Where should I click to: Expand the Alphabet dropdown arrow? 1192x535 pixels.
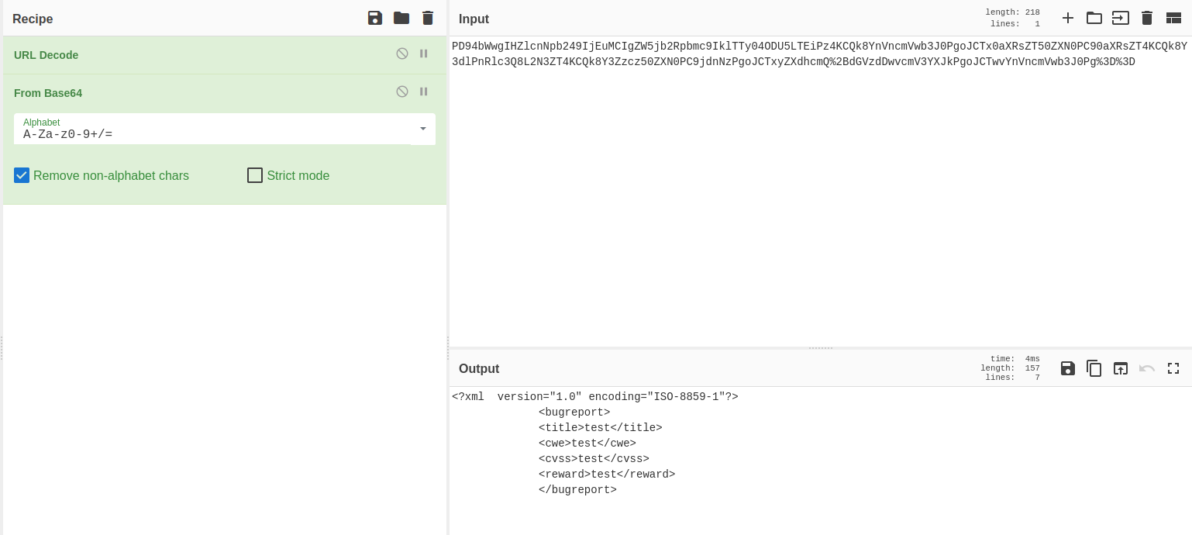(x=423, y=129)
